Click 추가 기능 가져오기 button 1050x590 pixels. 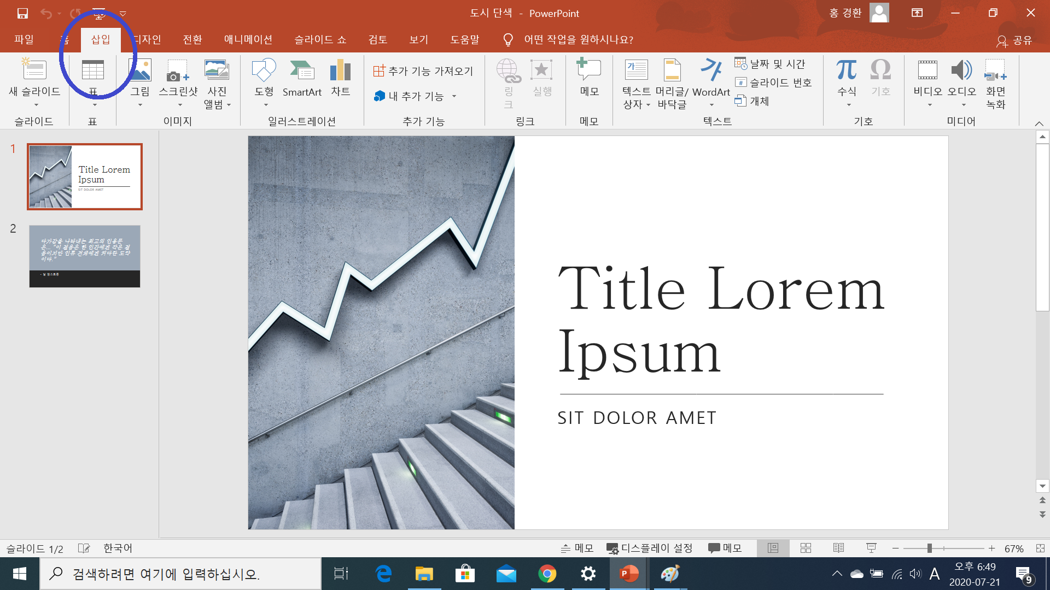click(423, 71)
